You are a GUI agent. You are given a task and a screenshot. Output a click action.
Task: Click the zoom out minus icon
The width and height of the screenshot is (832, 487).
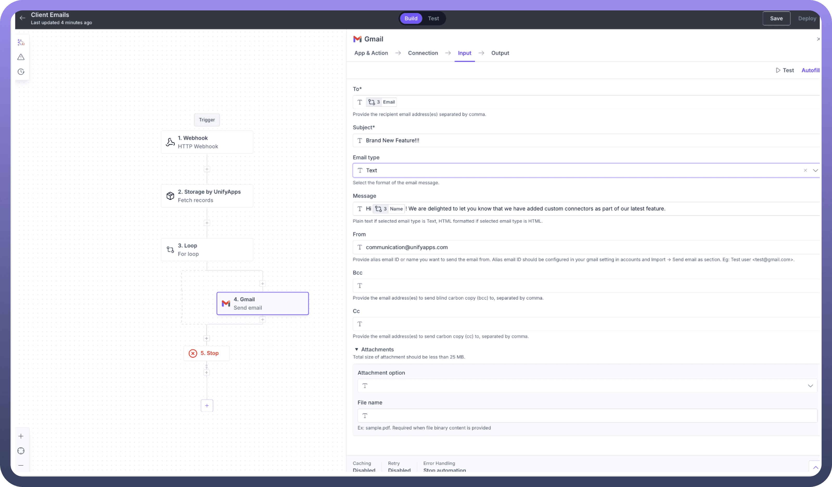pyautogui.click(x=21, y=465)
